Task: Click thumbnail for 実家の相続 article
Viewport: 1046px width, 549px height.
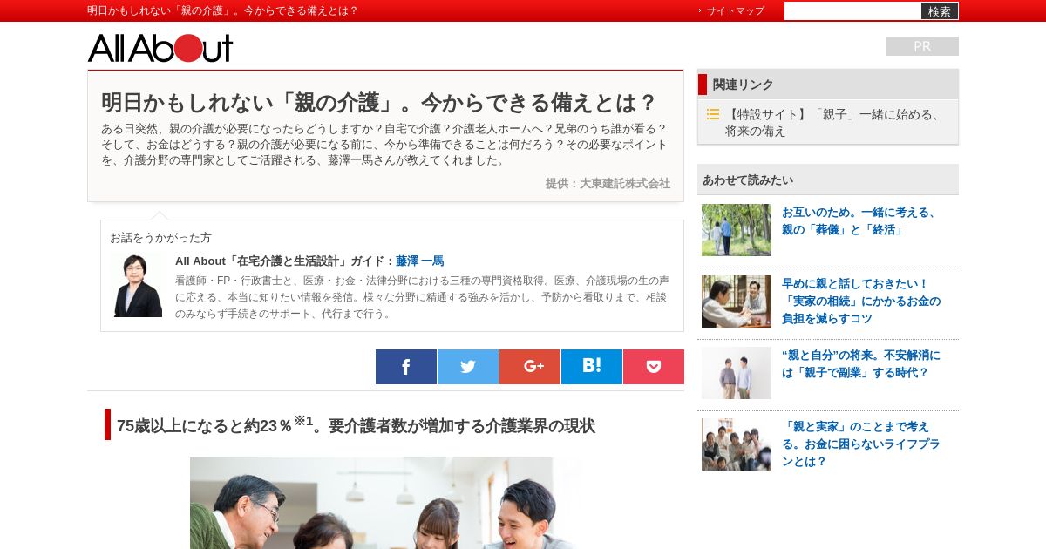Action: click(737, 302)
